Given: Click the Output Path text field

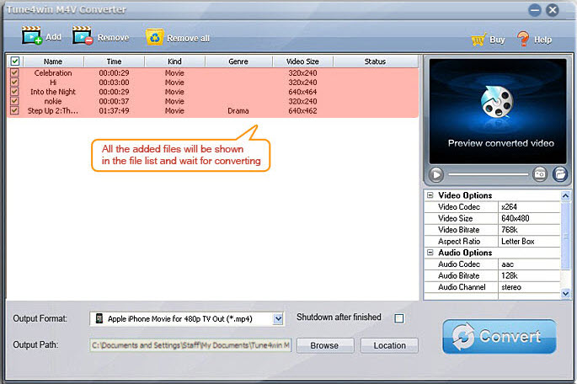Looking at the screenshot, I should [x=190, y=345].
